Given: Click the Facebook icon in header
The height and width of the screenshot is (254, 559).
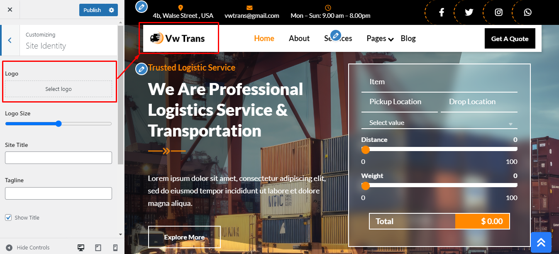Looking at the screenshot, I should click(442, 12).
